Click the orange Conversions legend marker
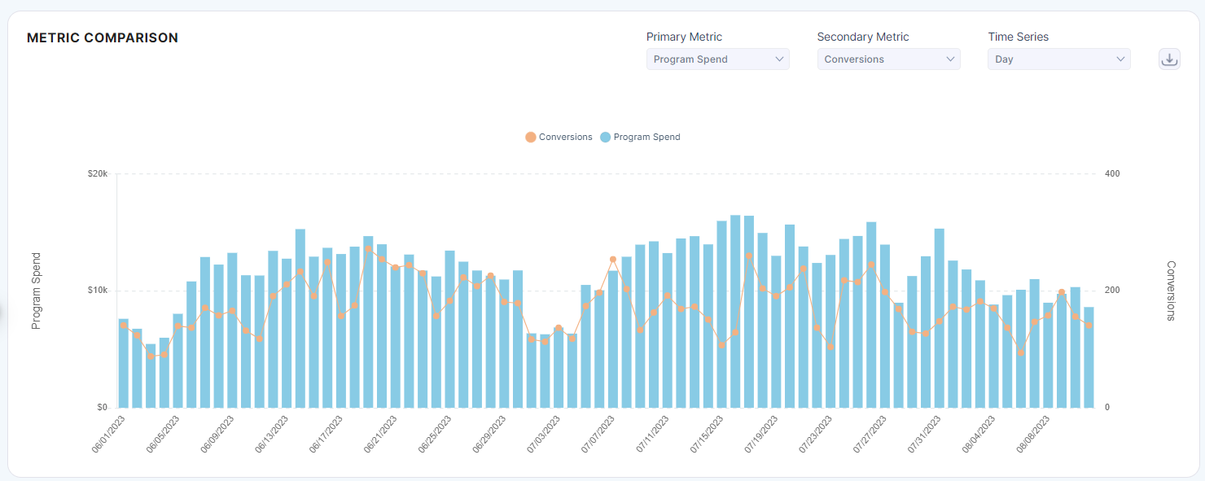1205x481 pixels. coord(531,138)
